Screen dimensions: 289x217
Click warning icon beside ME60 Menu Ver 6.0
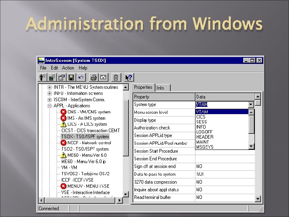coord(63,155)
